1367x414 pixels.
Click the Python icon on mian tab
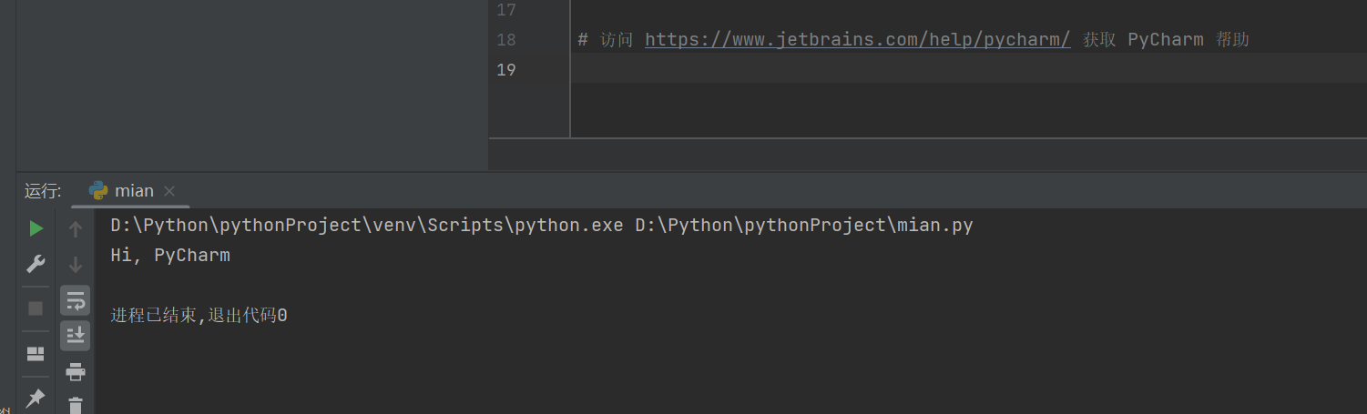[98, 190]
